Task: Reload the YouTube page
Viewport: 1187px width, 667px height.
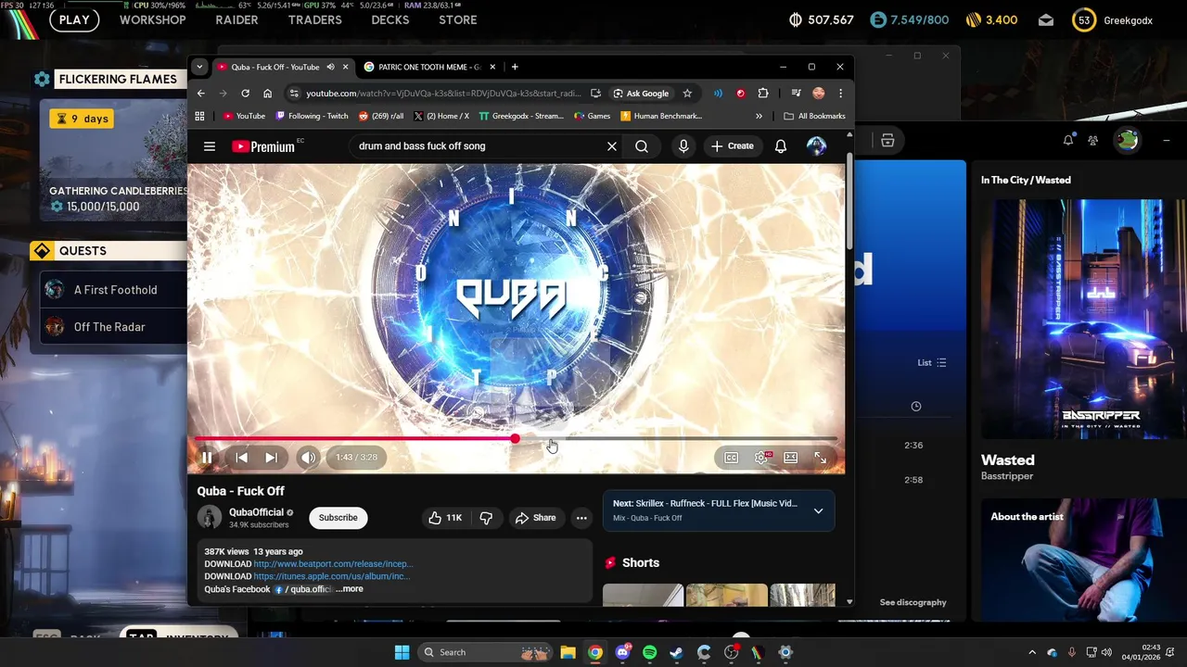Action: point(245,94)
